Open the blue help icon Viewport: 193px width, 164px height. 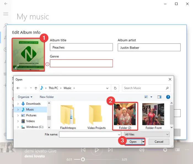(168, 97)
